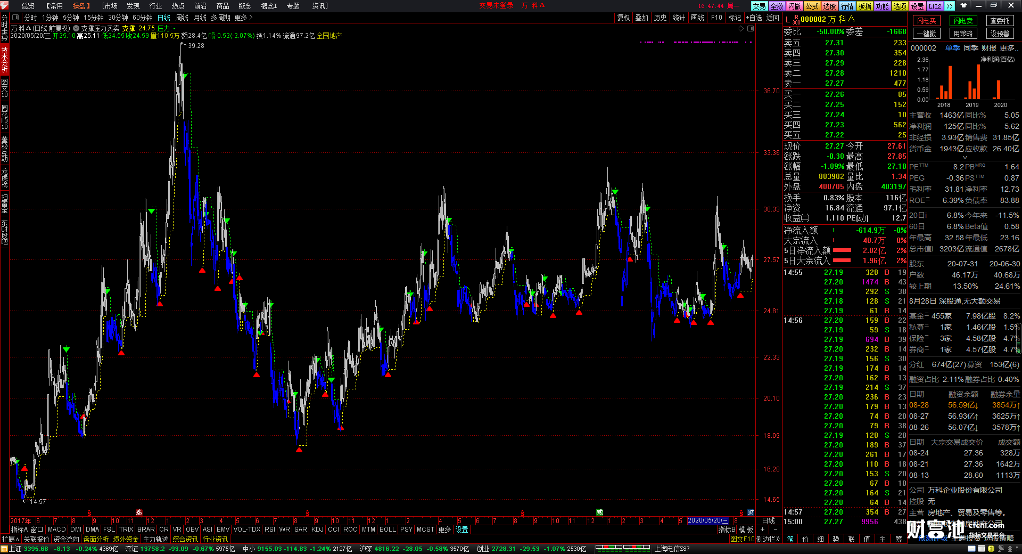
Task: Open 龙虎榜 in left sidebar
Action: pos(4,178)
